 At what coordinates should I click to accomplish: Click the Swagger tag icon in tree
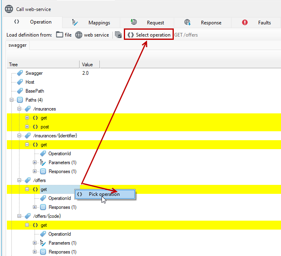[x=20, y=73]
